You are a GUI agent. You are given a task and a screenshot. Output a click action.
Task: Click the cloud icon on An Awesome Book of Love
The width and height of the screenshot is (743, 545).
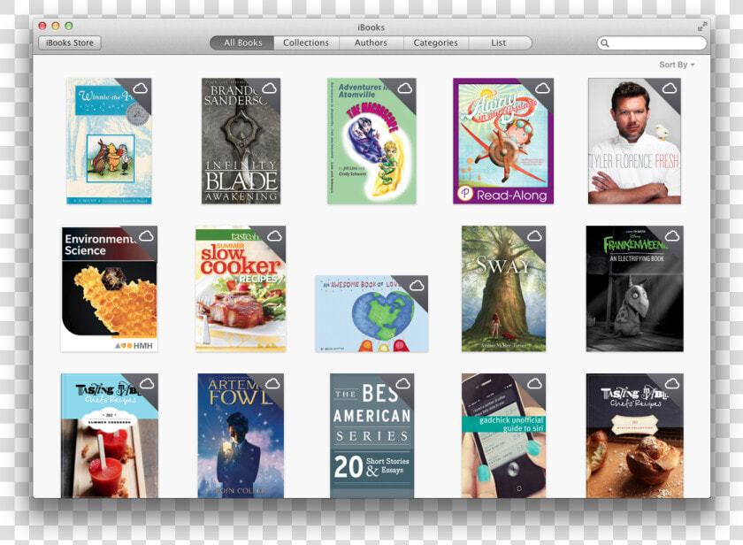pos(417,285)
